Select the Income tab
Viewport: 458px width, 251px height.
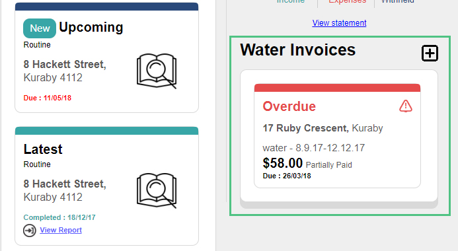[x=290, y=1]
